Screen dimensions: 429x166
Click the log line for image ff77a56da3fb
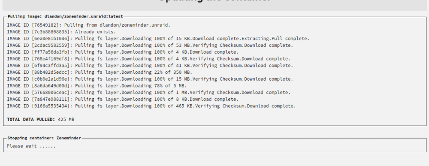(123, 52)
